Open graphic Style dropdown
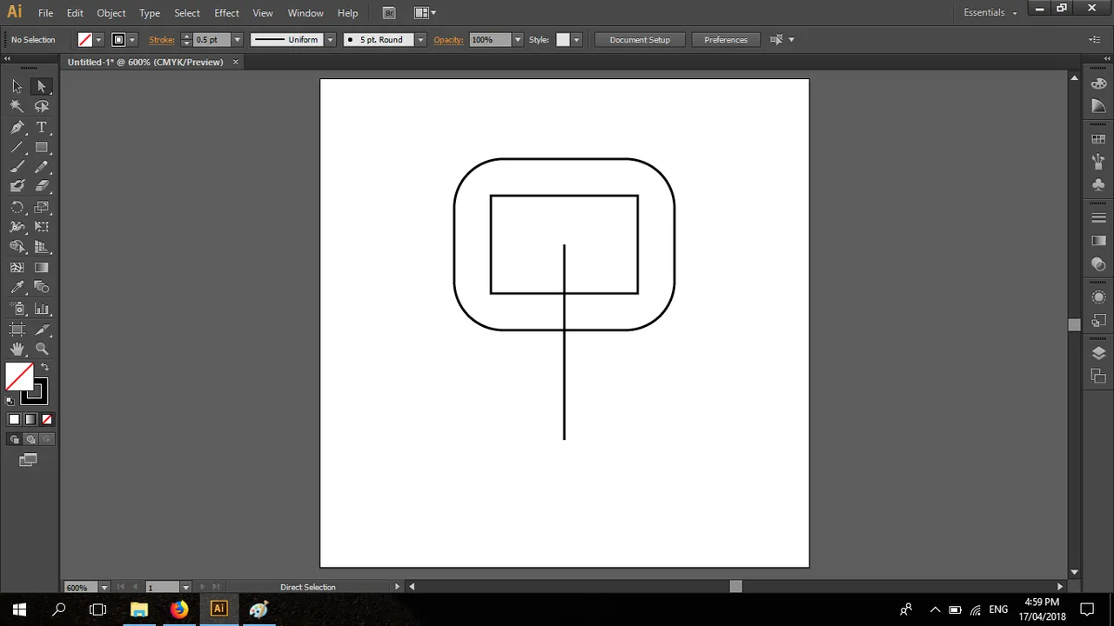Viewport: 1114px width, 626px height. [576, 40]
